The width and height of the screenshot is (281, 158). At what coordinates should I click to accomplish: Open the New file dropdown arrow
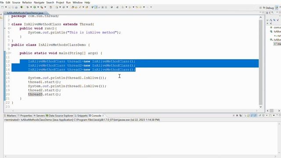click(6, 7)
